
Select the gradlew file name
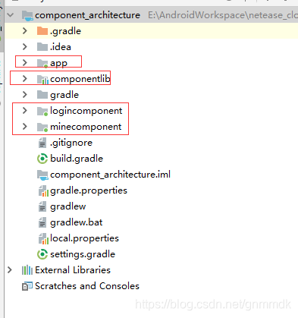pos(68,207)
